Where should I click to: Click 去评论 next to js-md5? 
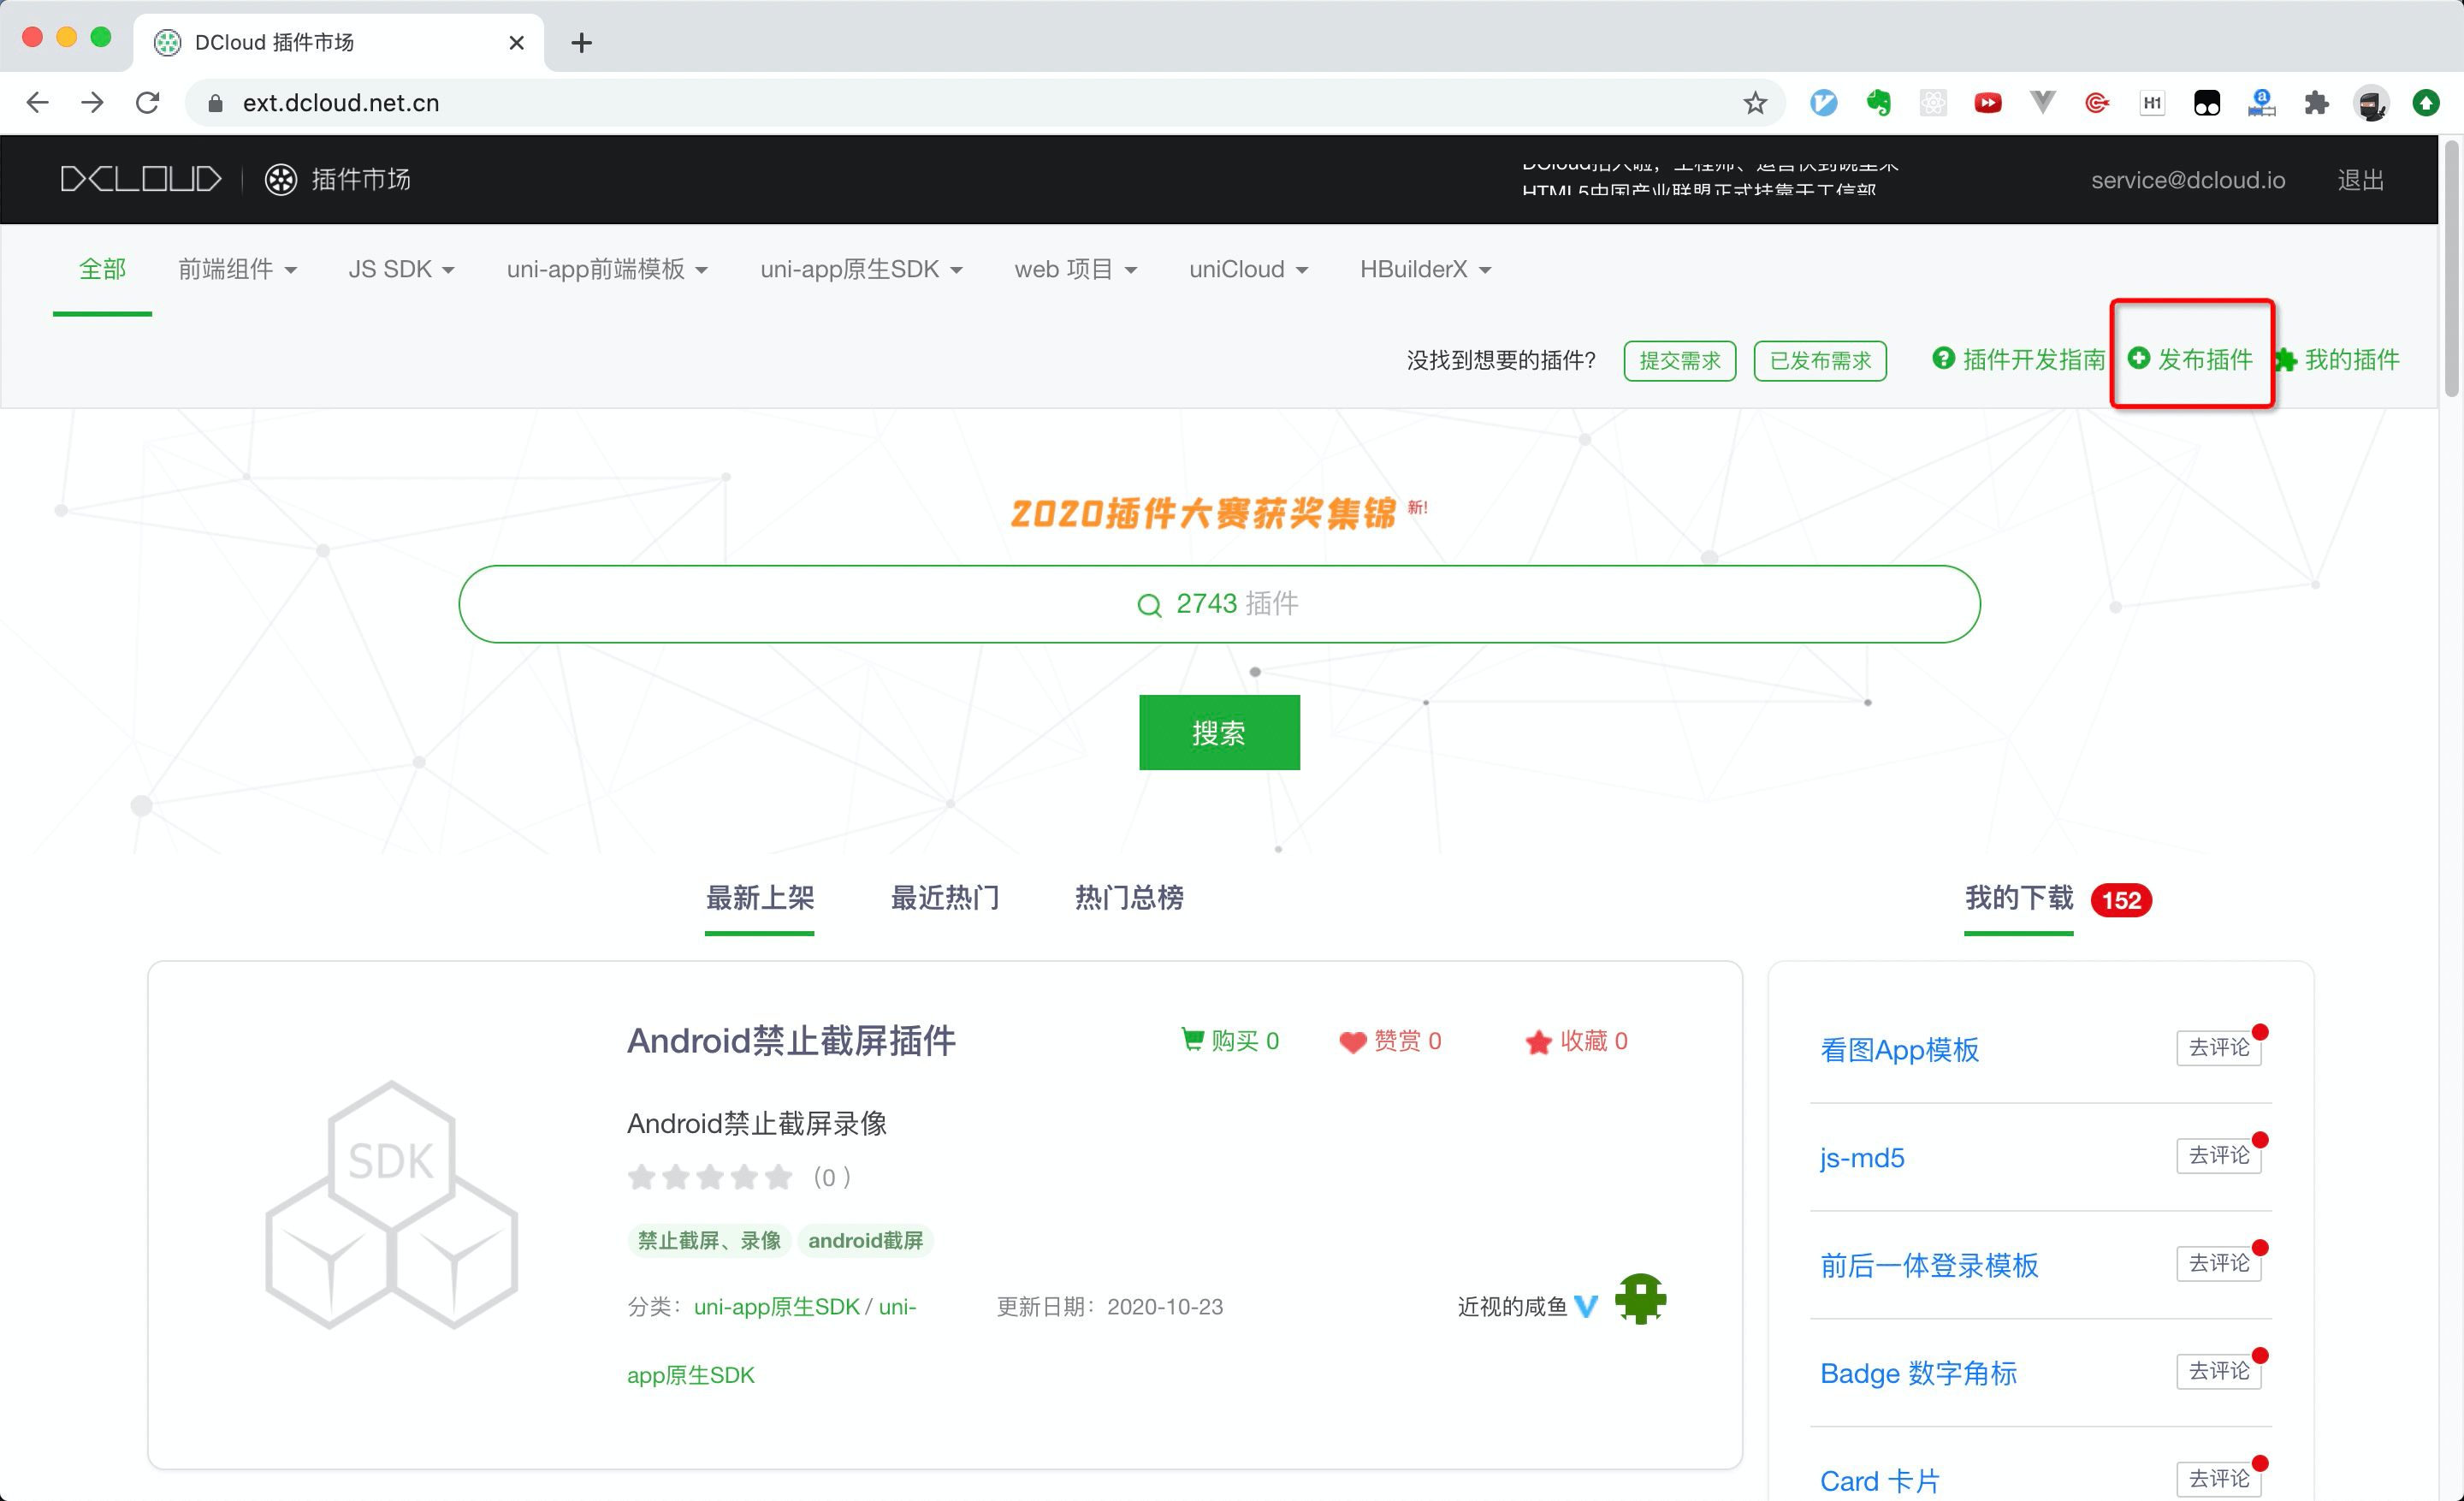tap(2219, 1156)
